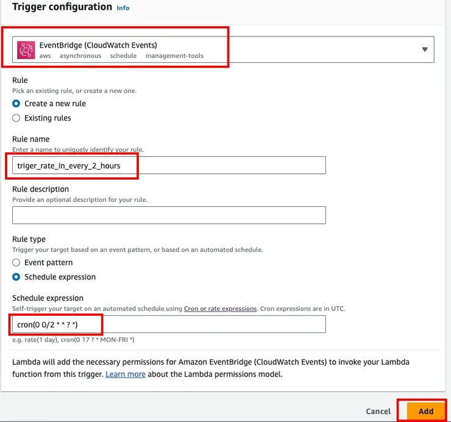
Task: Click the EventBridge pink service icon
Action: [26, 50]
